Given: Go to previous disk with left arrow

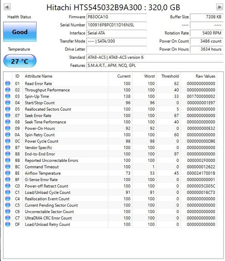Looking at the screenshot, I should pos(7,7).
